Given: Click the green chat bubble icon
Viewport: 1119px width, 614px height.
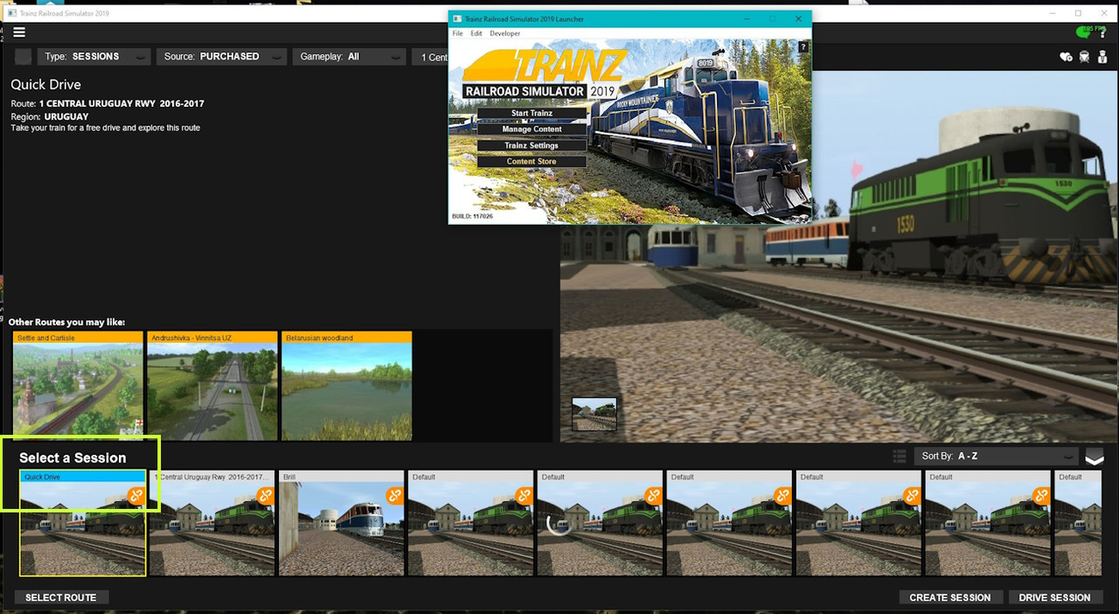Looking at the screenshot, I should tap(1084, 31).
